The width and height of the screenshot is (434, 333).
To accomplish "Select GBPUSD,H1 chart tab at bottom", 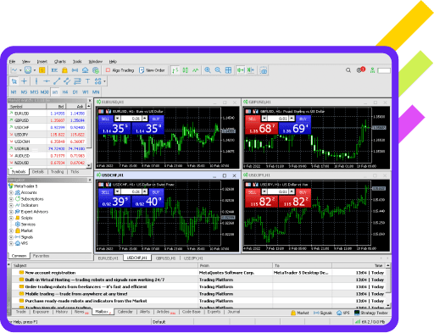I will coord(165,258).
